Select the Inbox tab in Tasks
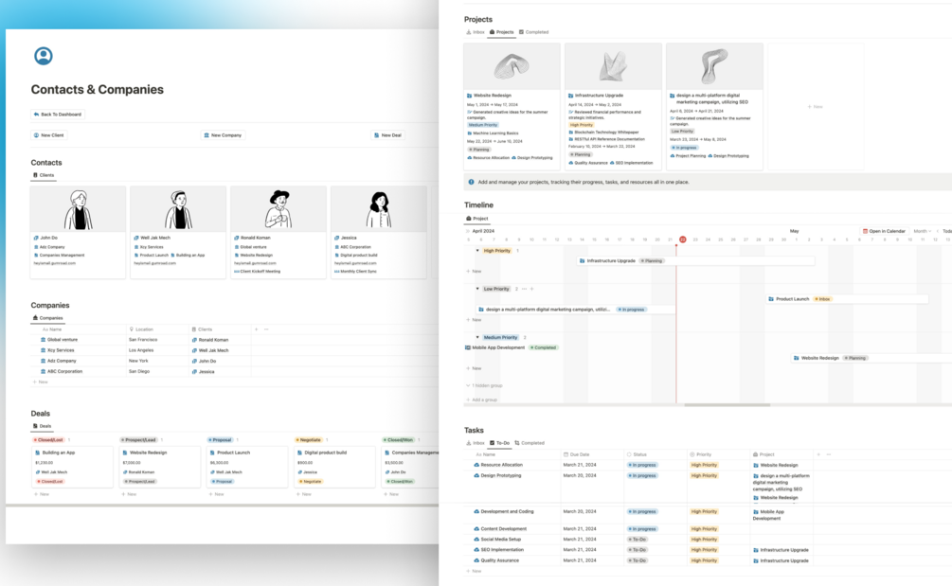 (x=476, y=443)
